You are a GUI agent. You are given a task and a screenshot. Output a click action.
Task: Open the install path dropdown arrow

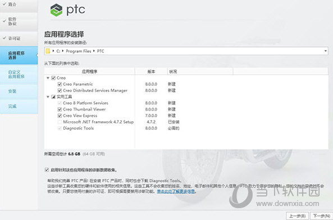coord(325,51)
